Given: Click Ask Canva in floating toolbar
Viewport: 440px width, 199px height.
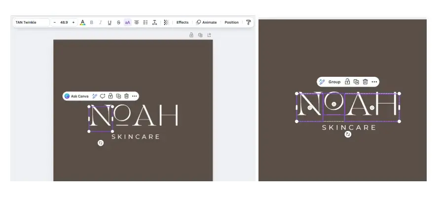Looking at the screenshot, I should tap(76, 96).
